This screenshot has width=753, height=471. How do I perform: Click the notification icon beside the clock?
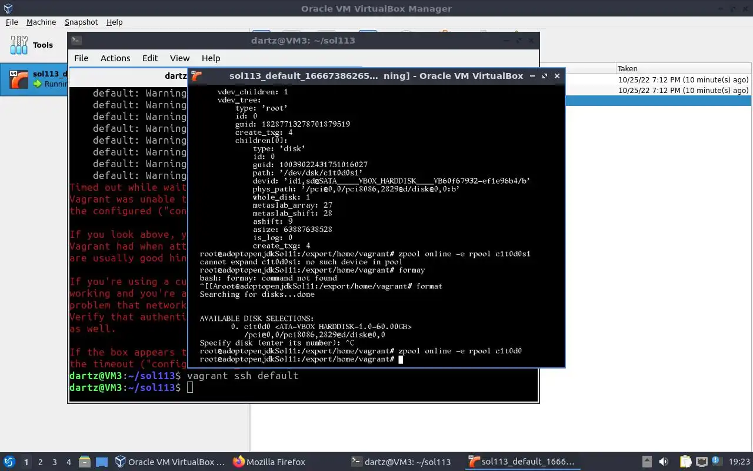point(717,462)
